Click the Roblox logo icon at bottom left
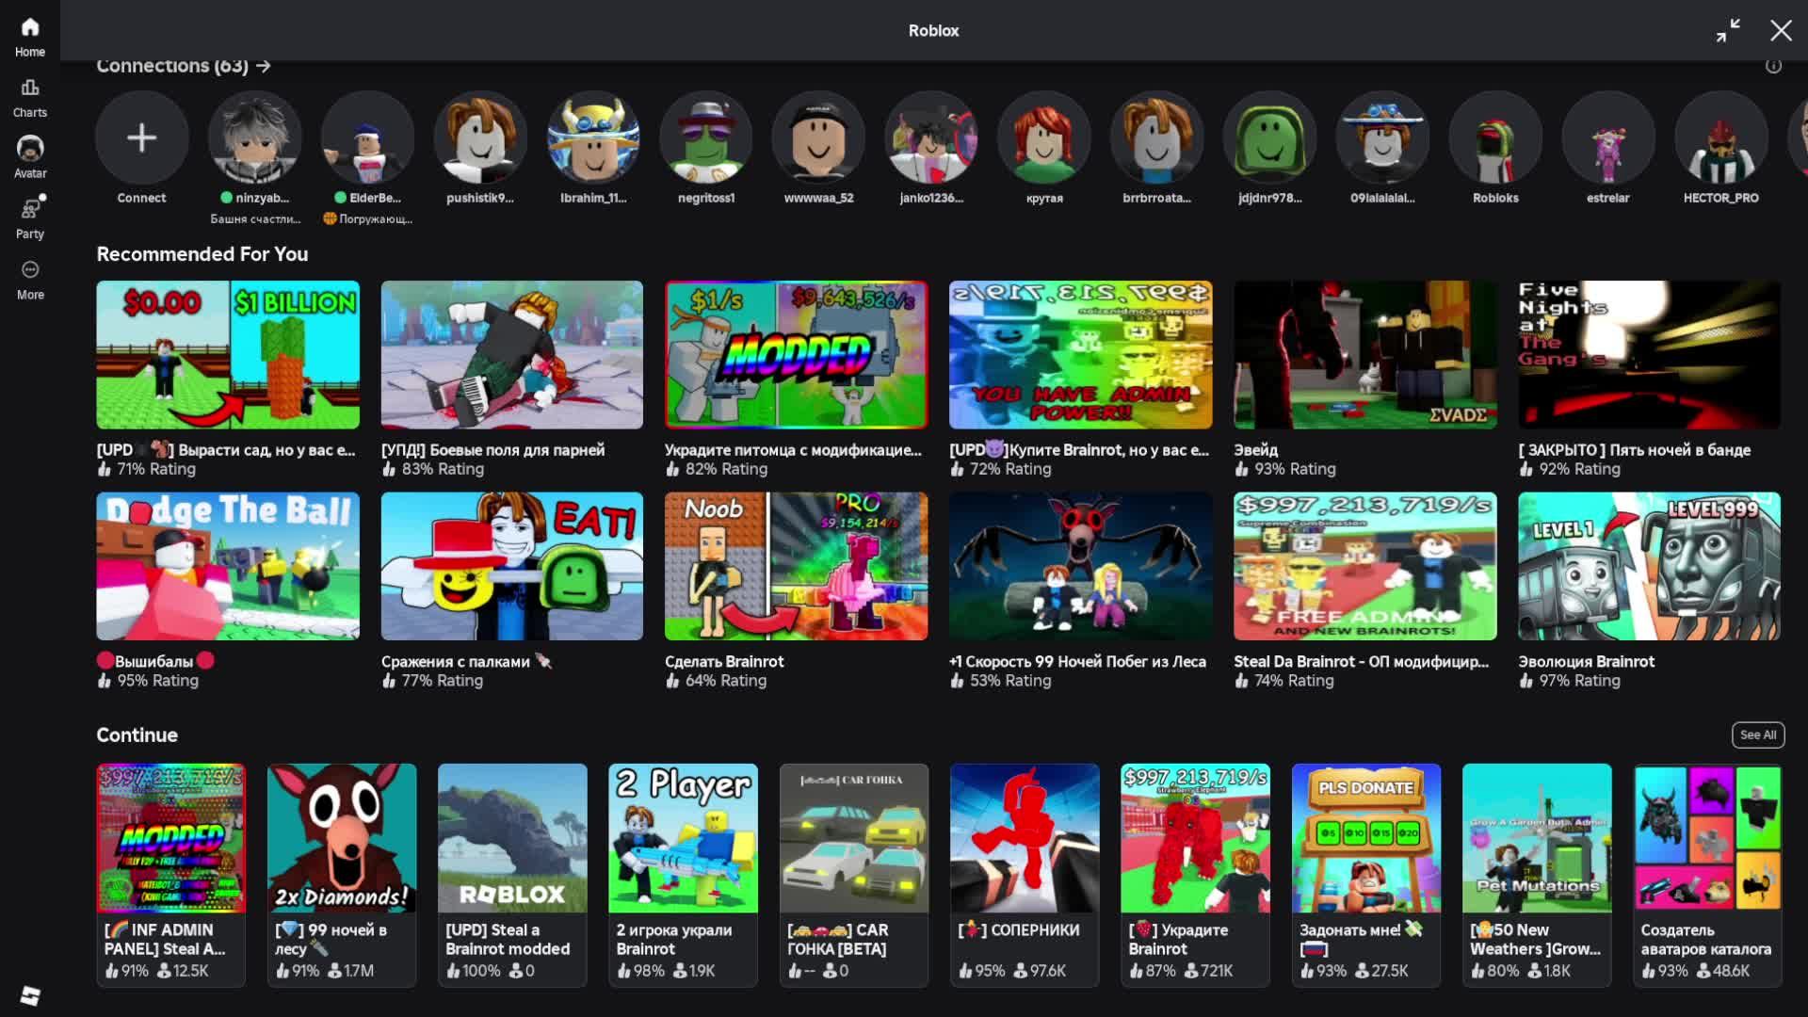1808x1017 pixels. pyautogui.click(x=30, y=995)
